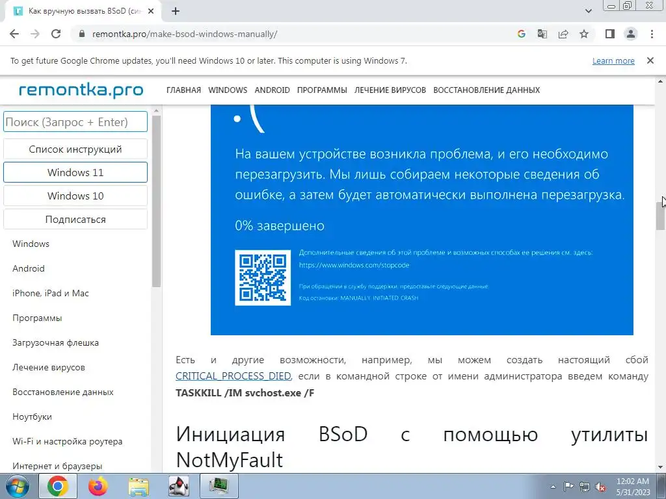Dismiss the Chrome update notification bar
The height and width of the screenshot is (499, 666).
(650, 60)
